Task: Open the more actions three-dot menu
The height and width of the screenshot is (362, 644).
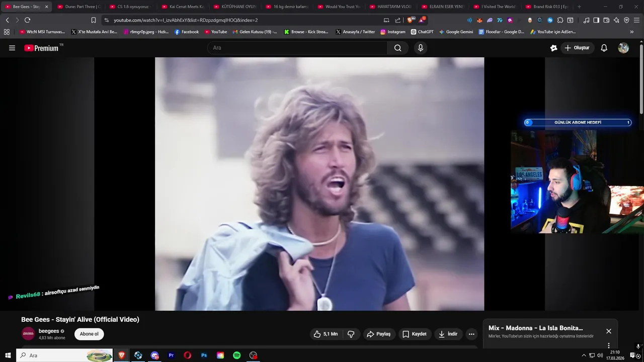Action: tap(471, 334)
